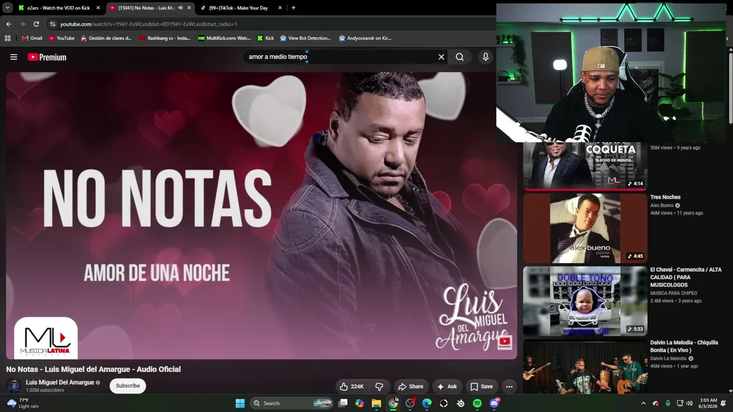Image resolution: width=733 pixels, height=412 pixels.
Task: Show hidden system tray icons
Action: coord(643,403)
